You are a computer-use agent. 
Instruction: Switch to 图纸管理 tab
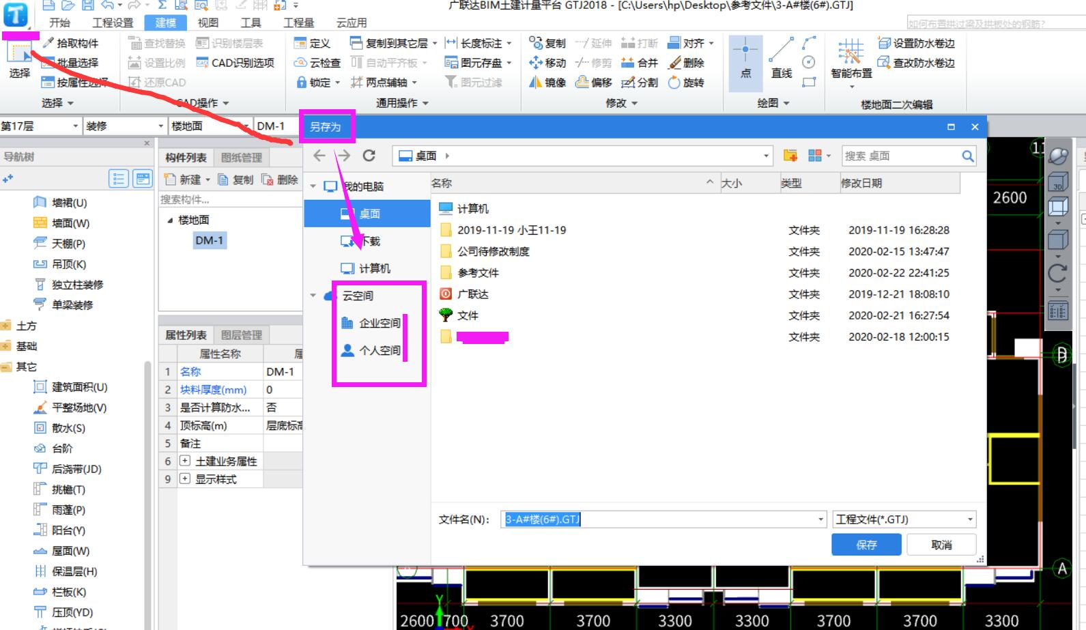[x=242, y=158]
